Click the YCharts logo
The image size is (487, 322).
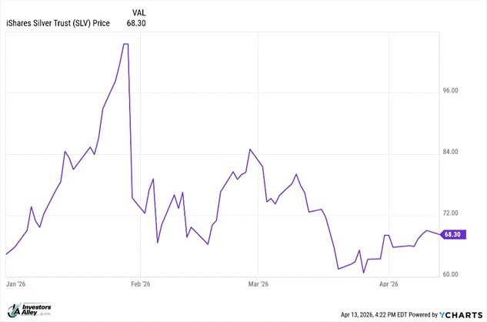pos(462,314)
